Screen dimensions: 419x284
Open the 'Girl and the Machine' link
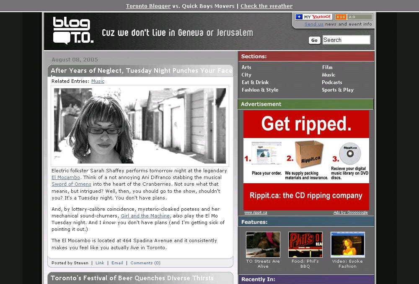(x=145, y=216)
